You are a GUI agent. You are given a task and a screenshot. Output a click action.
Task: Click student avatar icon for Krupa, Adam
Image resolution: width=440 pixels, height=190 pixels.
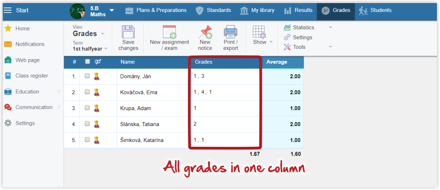(x=97, y=108)
